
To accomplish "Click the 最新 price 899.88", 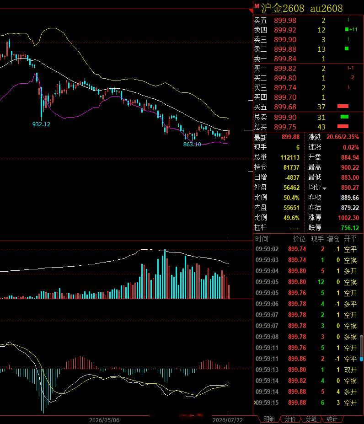I will [x=290, y=137].
